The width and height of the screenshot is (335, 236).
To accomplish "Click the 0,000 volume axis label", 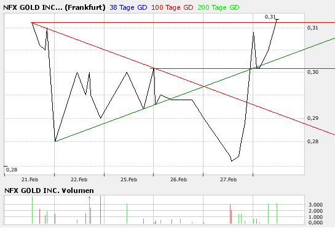I will click(315, 222).
